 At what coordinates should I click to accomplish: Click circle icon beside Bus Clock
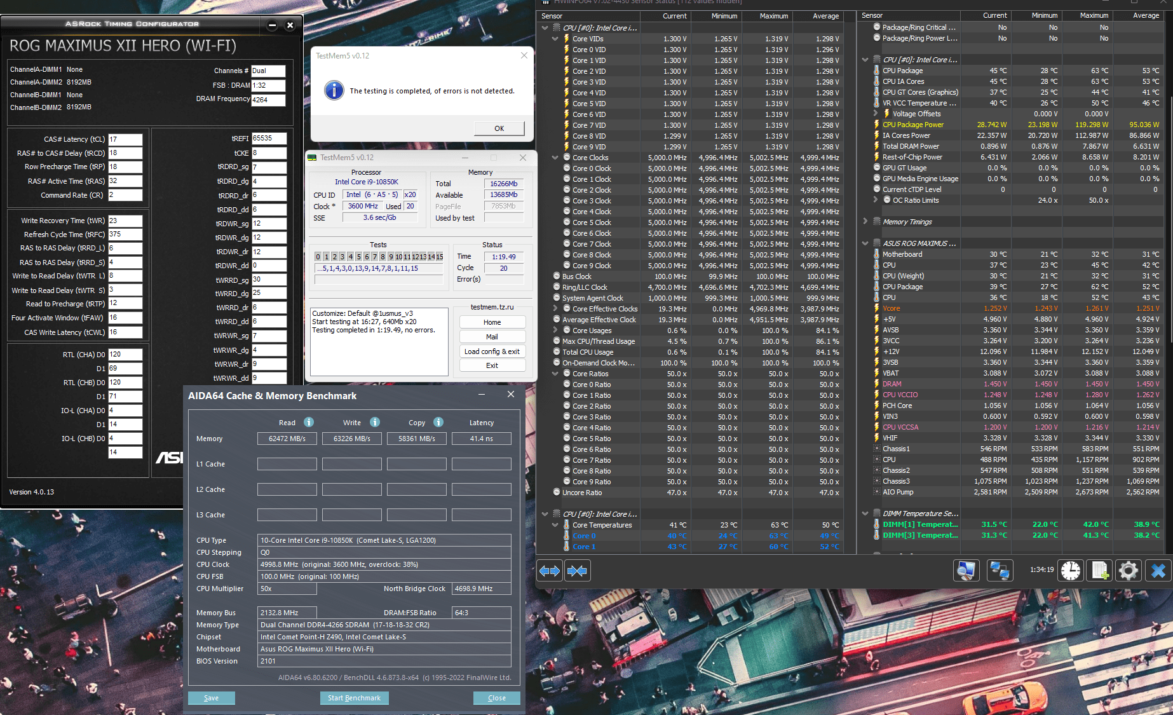pyautogui.click(x=557, y=276)
